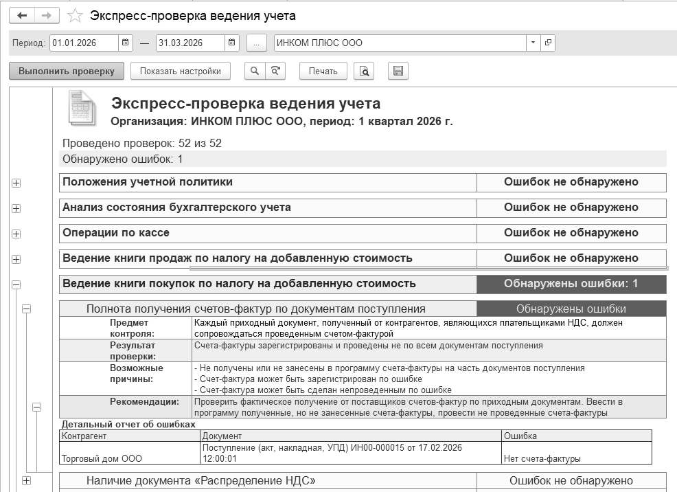Viewport: 677px width, 492px height.
Task: Click the report document icon
Action: tap(82, 108)
